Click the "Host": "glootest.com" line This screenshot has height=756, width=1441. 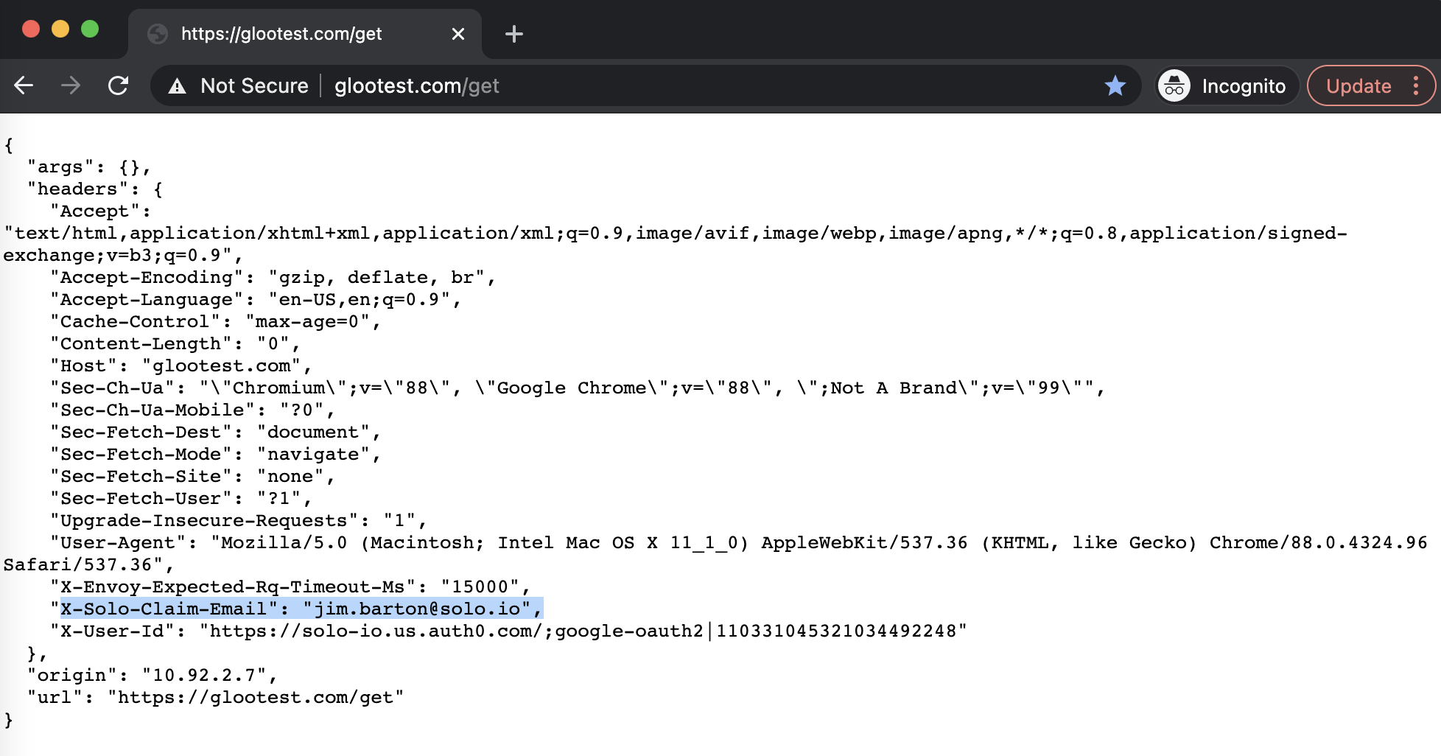(181, 365)
